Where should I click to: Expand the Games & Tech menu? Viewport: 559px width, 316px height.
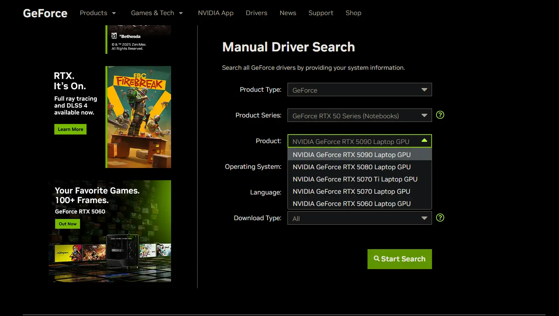[157, 13]
